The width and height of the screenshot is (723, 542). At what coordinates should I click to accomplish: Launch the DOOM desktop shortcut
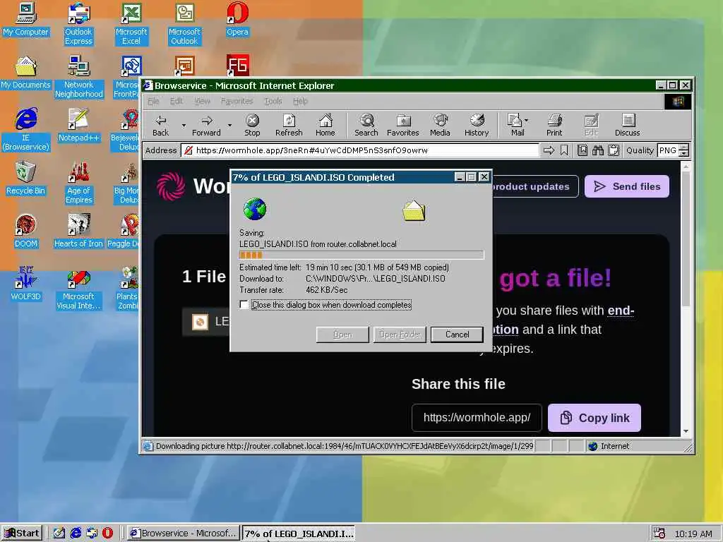click(x=26, y=231)
